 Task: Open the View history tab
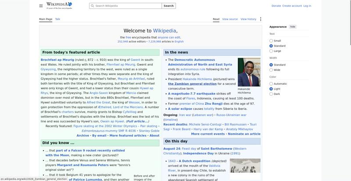tap(248, 19)
